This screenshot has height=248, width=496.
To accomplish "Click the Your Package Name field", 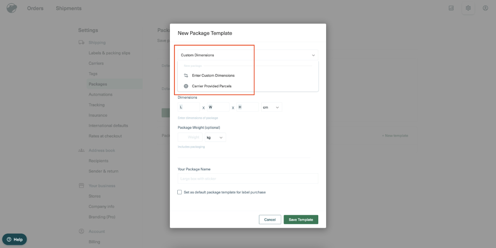I will (x=248, y=179).
